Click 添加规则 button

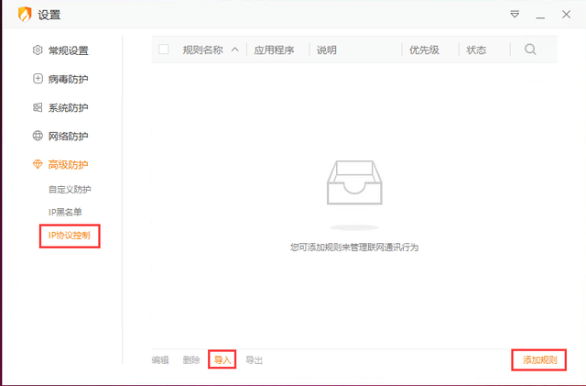pos(539,360)
